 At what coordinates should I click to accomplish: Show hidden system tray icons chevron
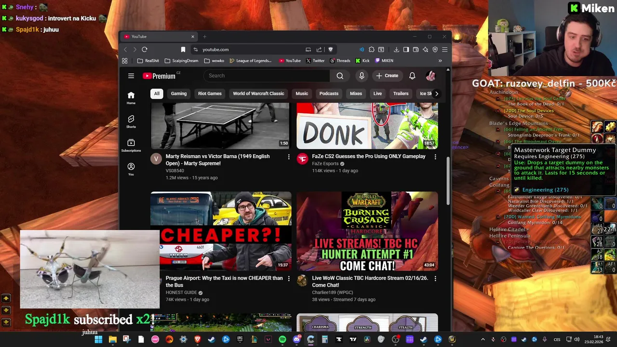coord(483,340)
